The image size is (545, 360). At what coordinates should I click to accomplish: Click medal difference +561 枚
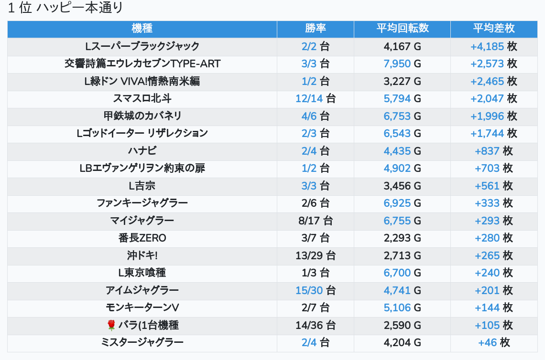494,186
